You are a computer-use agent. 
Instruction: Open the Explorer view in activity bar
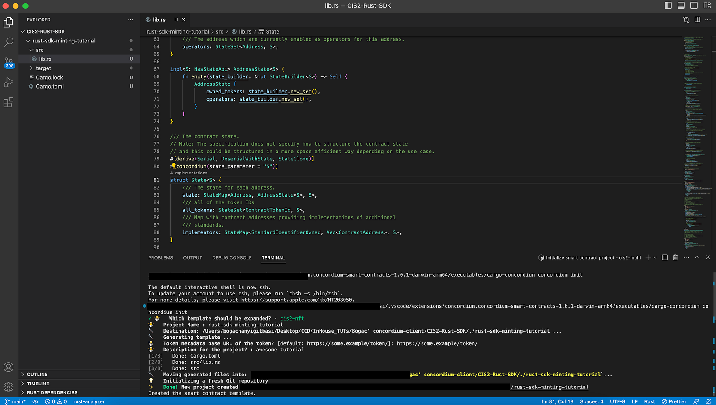coord(9,22)
